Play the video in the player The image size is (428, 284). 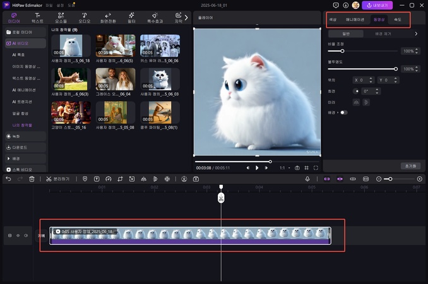pos(257,168)
